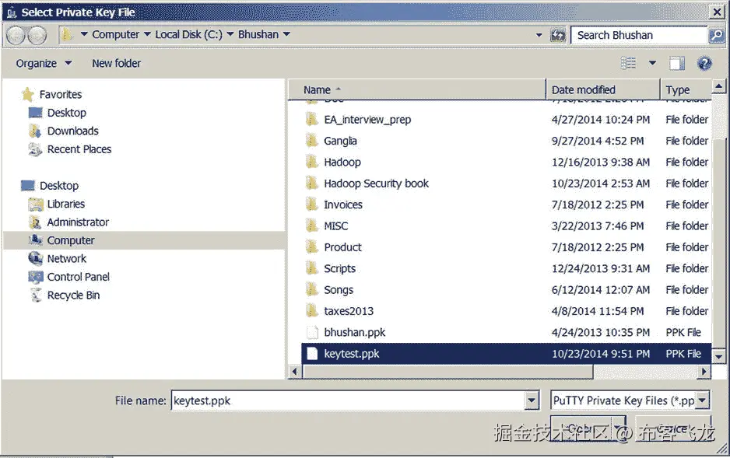Screen dimensions: 730x458
Task: Click the date 3/22/2013 7:46 PM
Action: coord(598,226)
